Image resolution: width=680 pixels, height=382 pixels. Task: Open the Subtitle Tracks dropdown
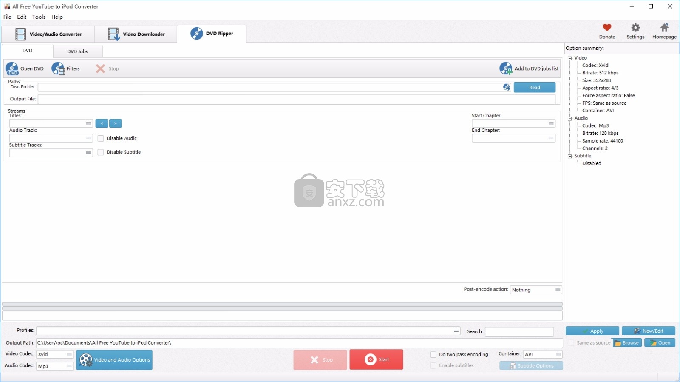coord(51,153)
